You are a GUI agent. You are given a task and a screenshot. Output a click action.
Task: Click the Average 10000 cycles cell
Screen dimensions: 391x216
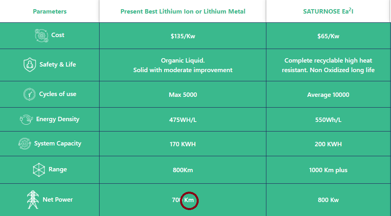(328, 95)
